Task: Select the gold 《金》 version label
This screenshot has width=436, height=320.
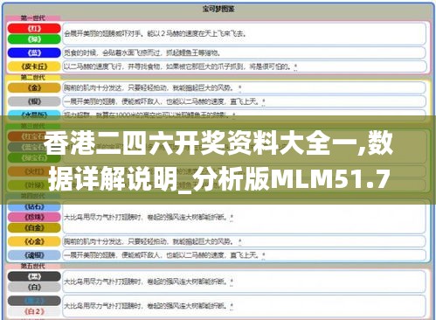Action: pos(34,87)
